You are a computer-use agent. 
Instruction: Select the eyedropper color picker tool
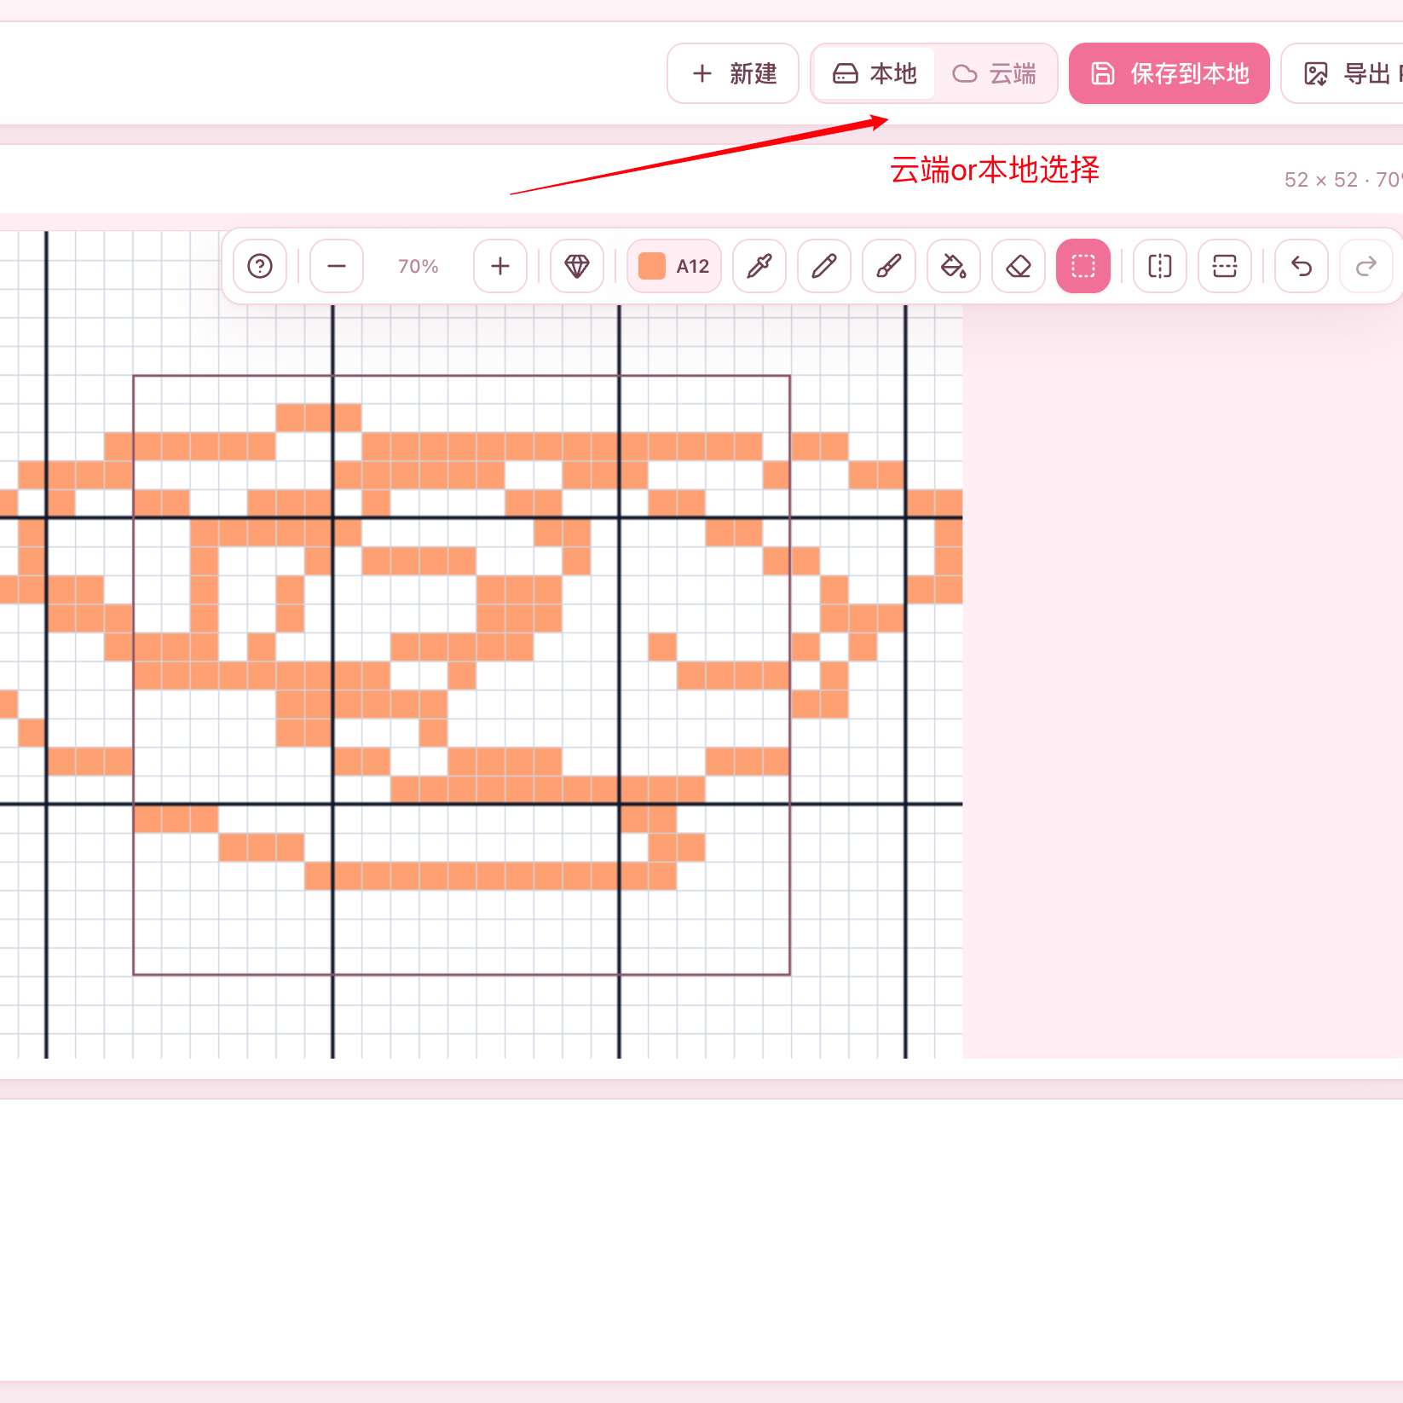(759, 266)
